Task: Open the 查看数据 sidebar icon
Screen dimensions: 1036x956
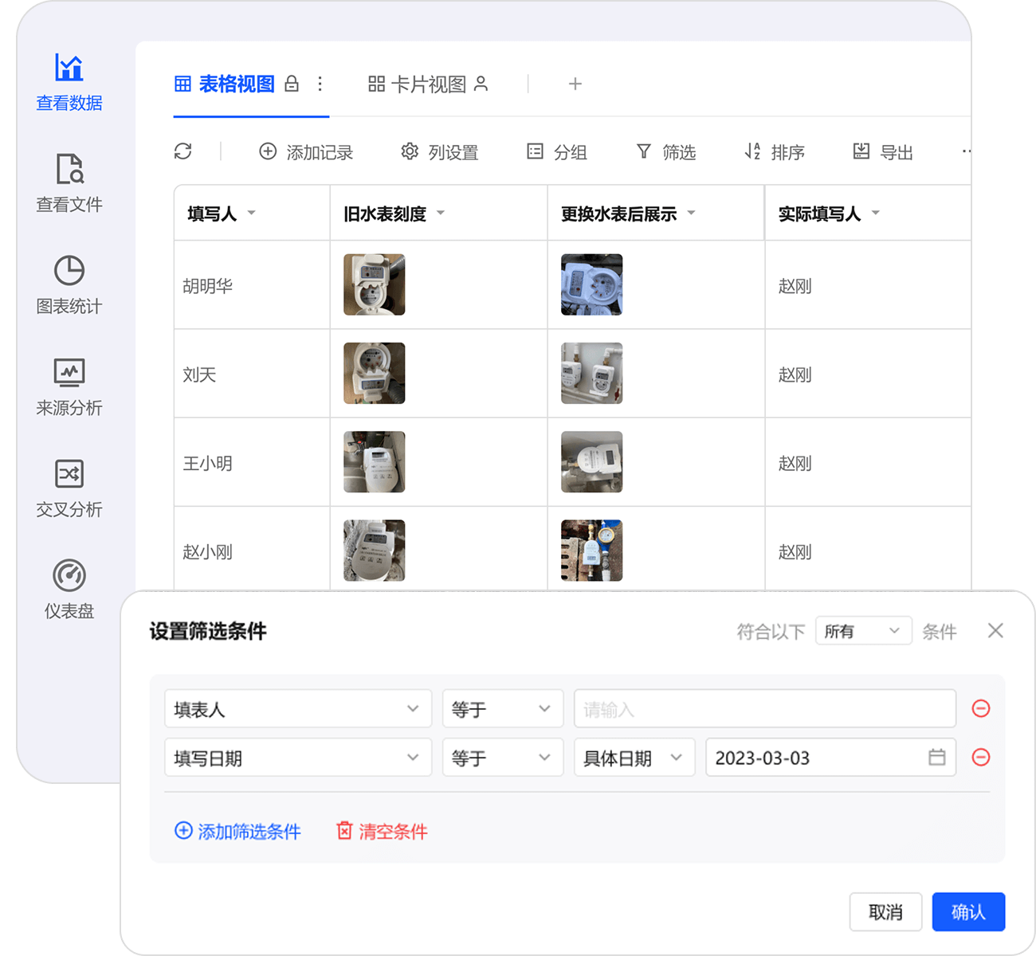Action: (x=69, y=69)
